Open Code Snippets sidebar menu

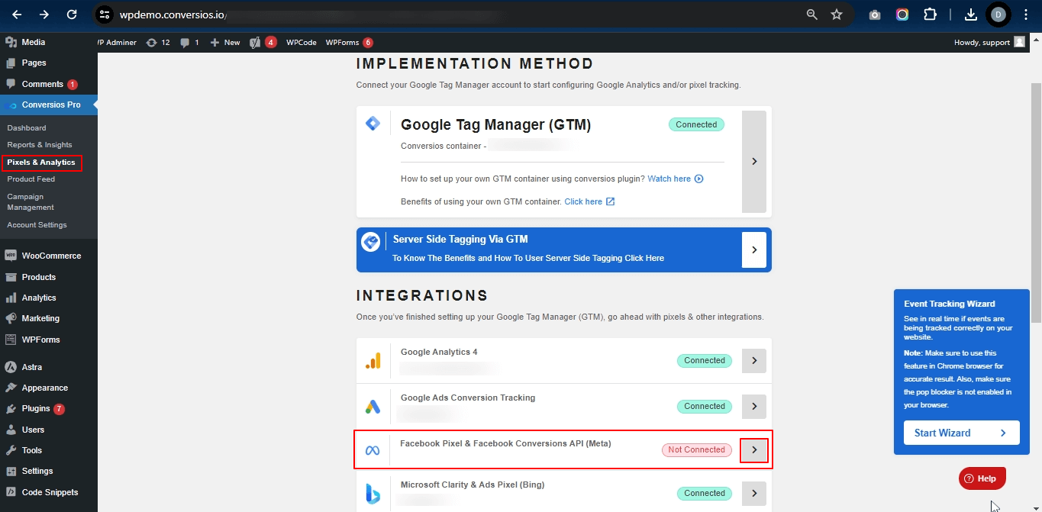[49, 492]
